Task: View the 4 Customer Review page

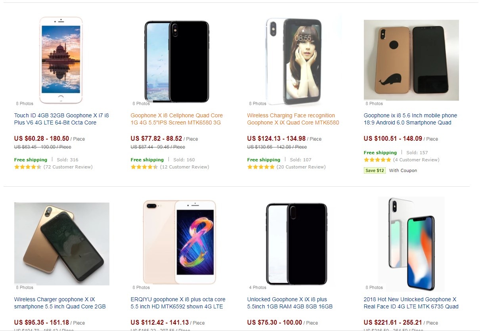Action: point(416,160)
